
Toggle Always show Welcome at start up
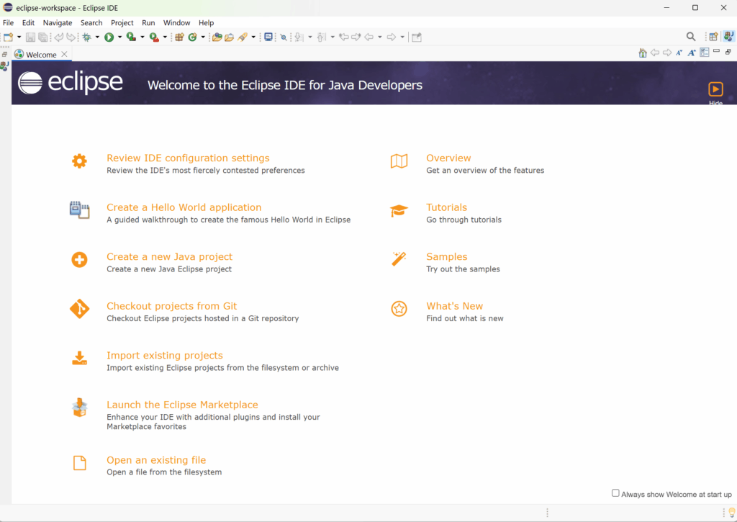tap(615, 493)
